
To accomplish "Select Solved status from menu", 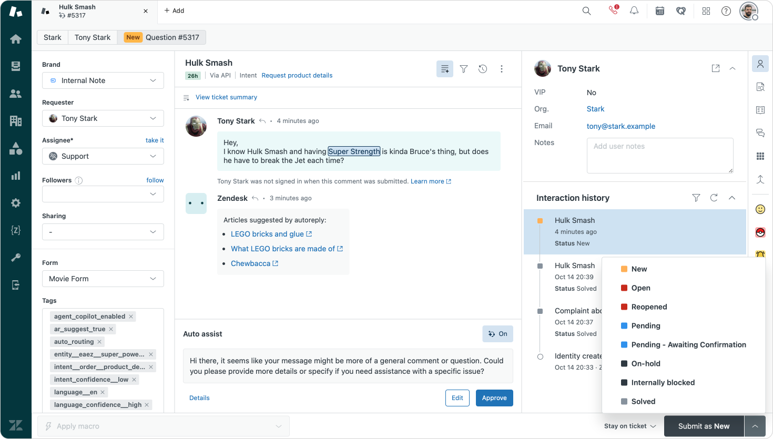I will click(x=684, y=402).
